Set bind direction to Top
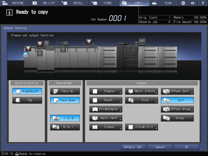This screenshot has height=156, width=208. tap(27, 100)
